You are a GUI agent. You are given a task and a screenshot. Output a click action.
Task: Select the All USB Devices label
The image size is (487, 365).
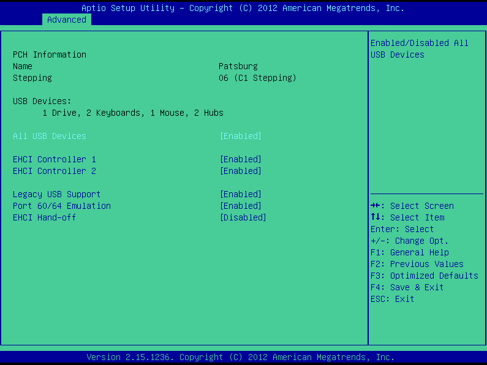click(50, 136)
